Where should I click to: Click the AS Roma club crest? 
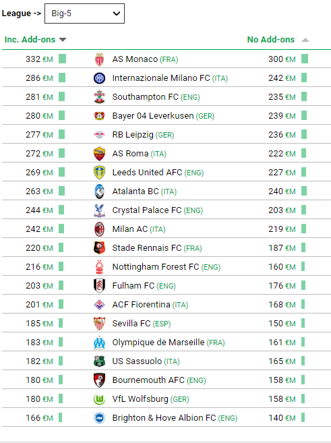point(99,154)
